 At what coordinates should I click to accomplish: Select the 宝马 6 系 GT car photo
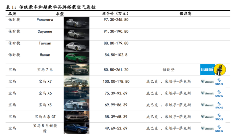click(x=77, y=116)
